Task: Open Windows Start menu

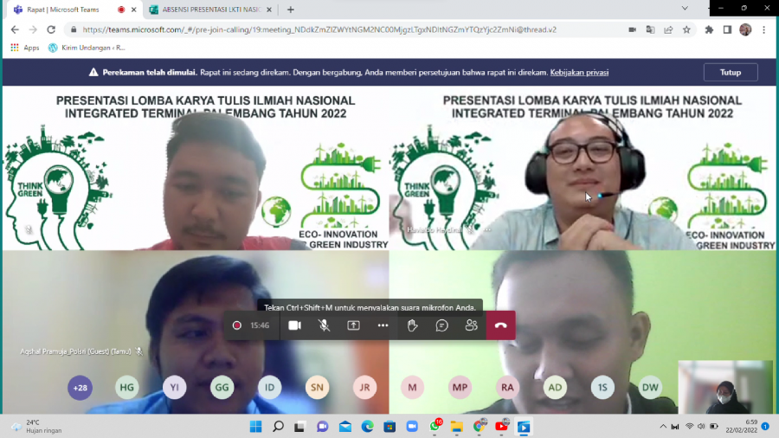Action: (256, 427)
